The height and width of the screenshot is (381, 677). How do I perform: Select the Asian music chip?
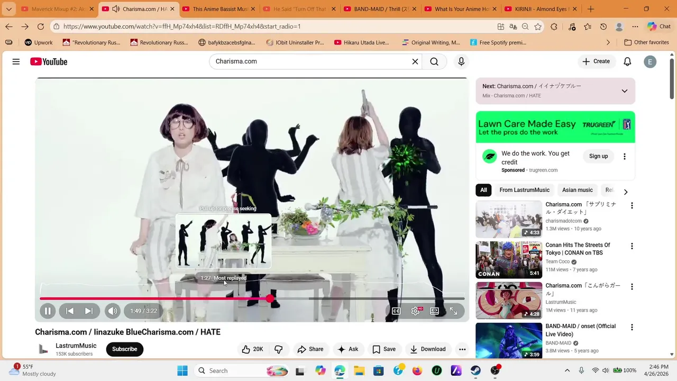[x=578, y=190]
